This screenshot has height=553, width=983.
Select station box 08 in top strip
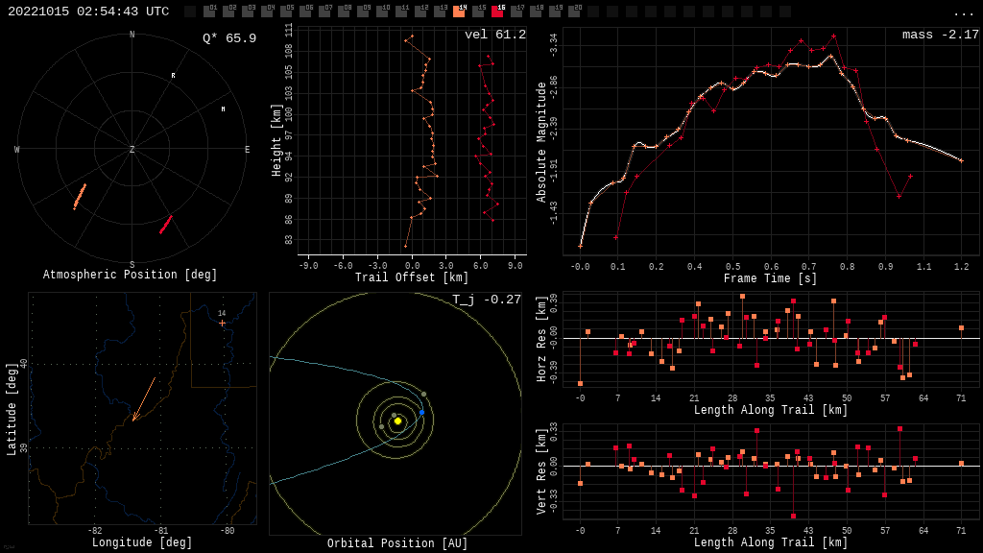tap(345, 12)
